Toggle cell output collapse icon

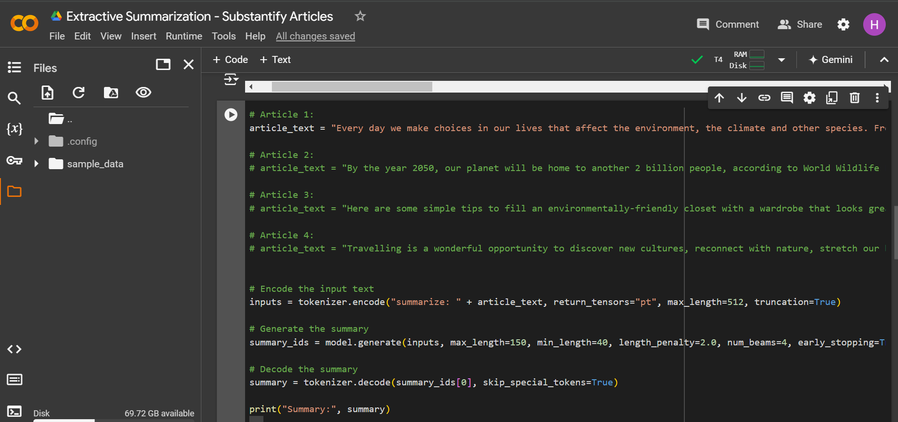(x=231, y=79)
